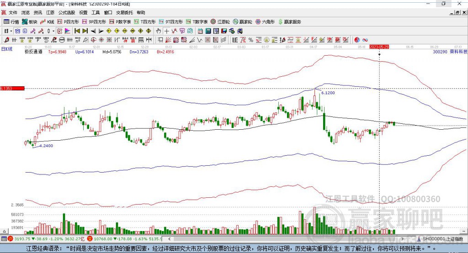The width and height of the screenshot is (468, 253).
Task: Open the 江恩轮 Gann wheel
Action: [220, 22]
